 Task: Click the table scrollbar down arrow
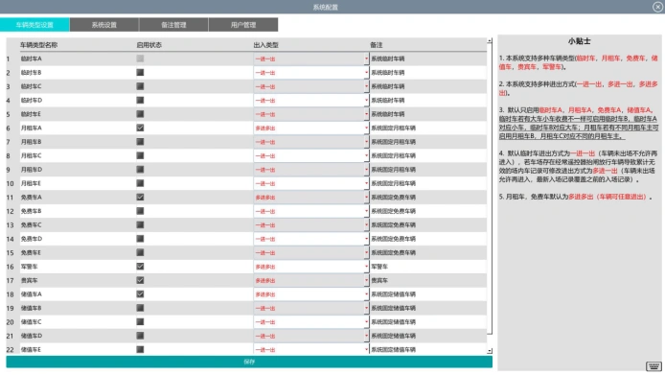[490, 351]
